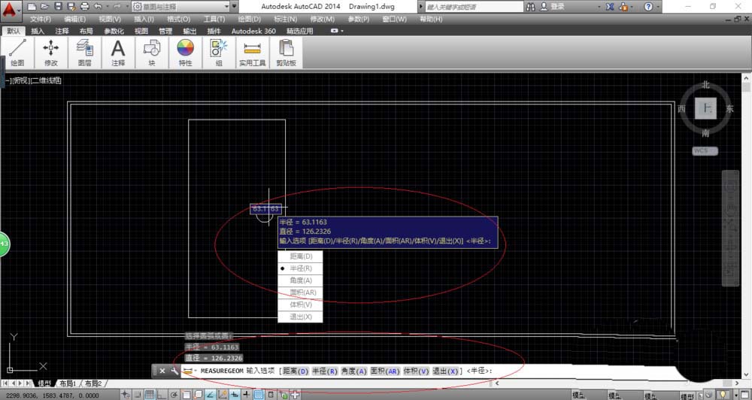Click the Open file icon
The height and width of the screenshot is (400, 752).
pos(44,7)
